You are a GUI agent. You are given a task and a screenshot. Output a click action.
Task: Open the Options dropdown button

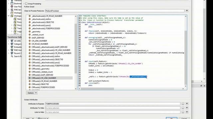coord(32,93)
